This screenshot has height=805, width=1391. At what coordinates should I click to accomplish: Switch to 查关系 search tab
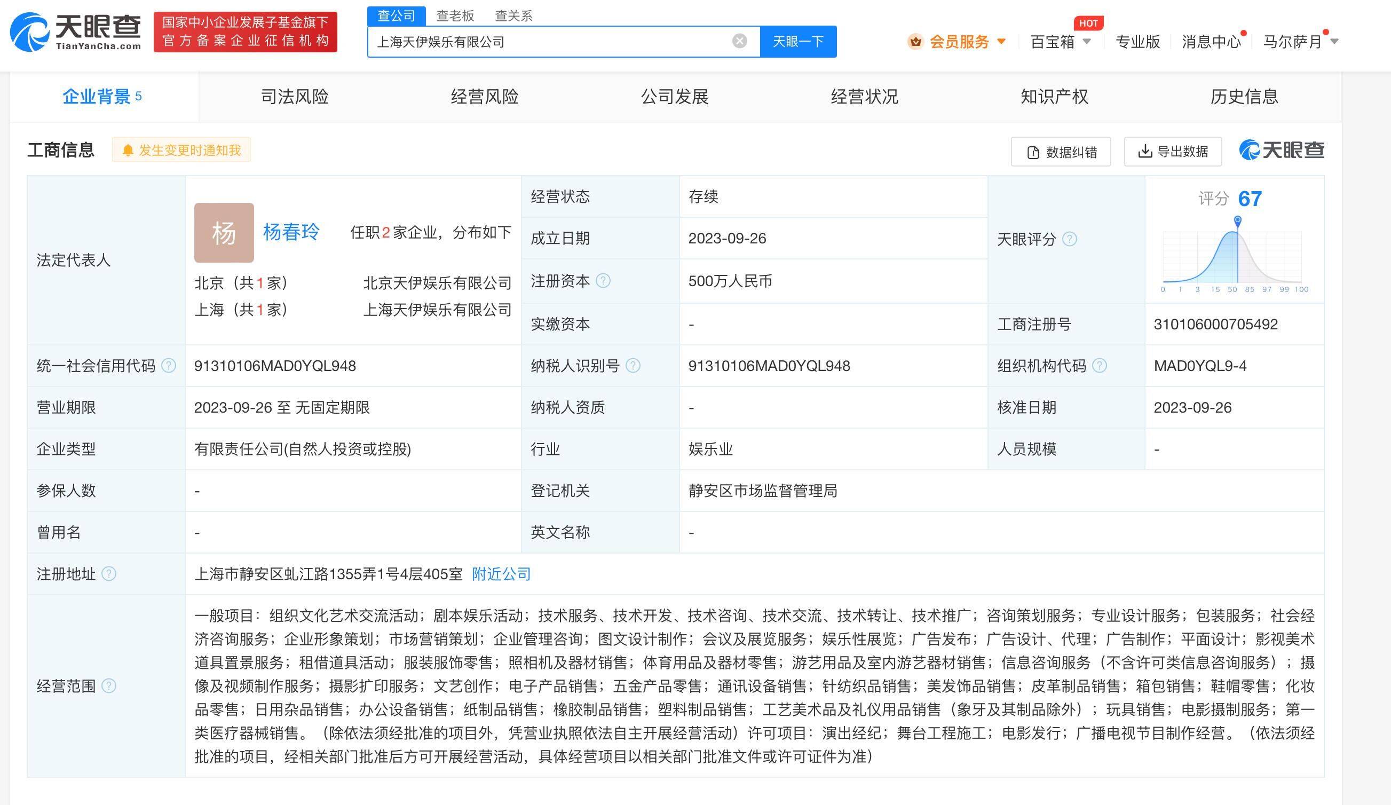[514, 15]
